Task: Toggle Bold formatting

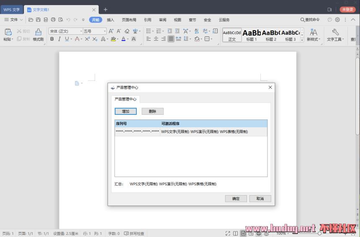Action: click(52, 39)
